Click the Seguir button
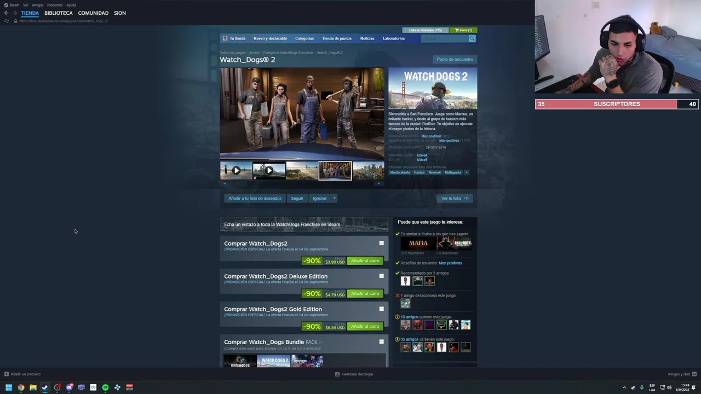 (297, 198)
